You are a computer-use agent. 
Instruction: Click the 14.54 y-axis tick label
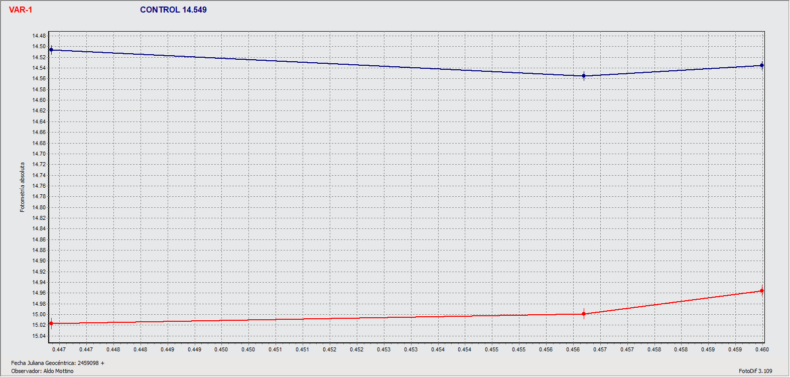pyautogui.click(x=39, y=68)
